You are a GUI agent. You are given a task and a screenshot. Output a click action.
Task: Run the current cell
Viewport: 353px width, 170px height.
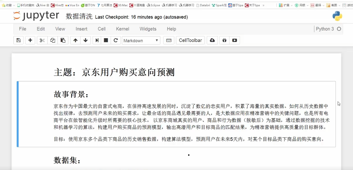[x=97, y=41]
